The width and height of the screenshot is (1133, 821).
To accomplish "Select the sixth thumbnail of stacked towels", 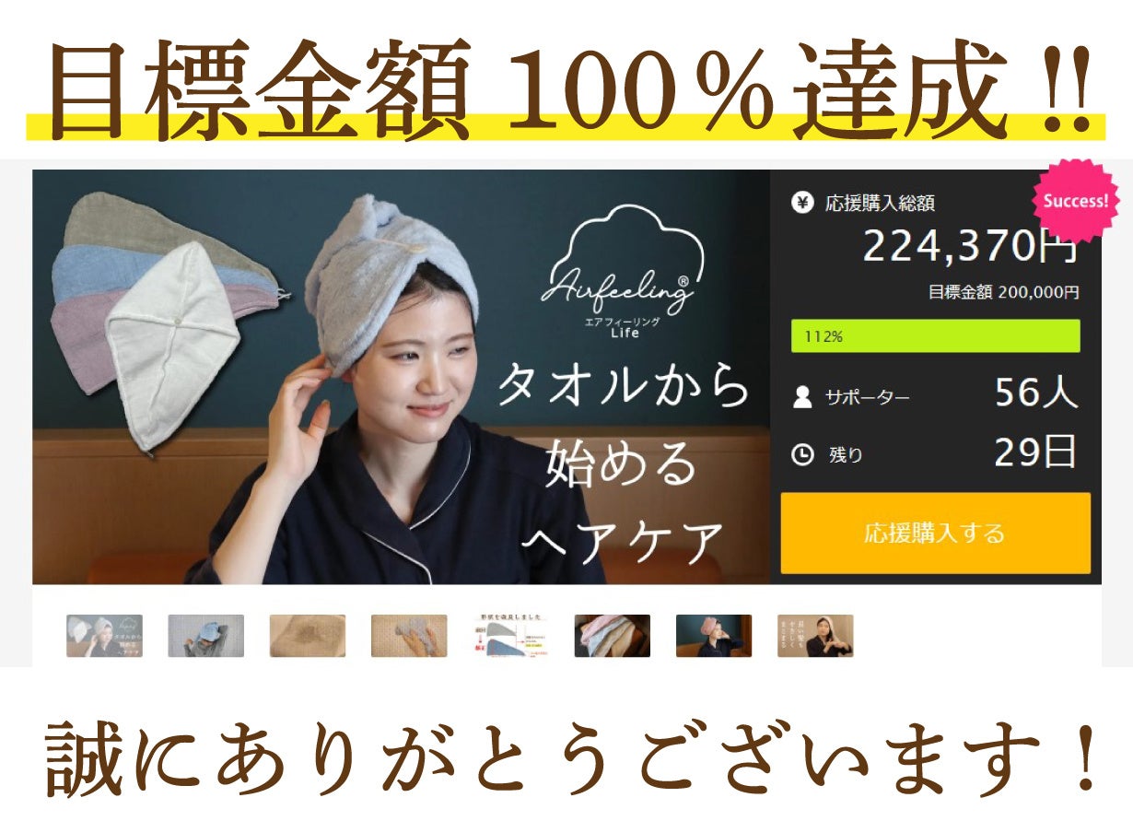I will point(613,636).
